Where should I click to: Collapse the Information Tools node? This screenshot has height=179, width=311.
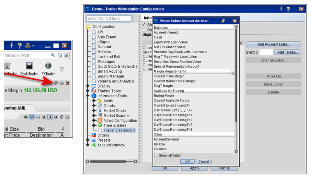pos(88,96)
